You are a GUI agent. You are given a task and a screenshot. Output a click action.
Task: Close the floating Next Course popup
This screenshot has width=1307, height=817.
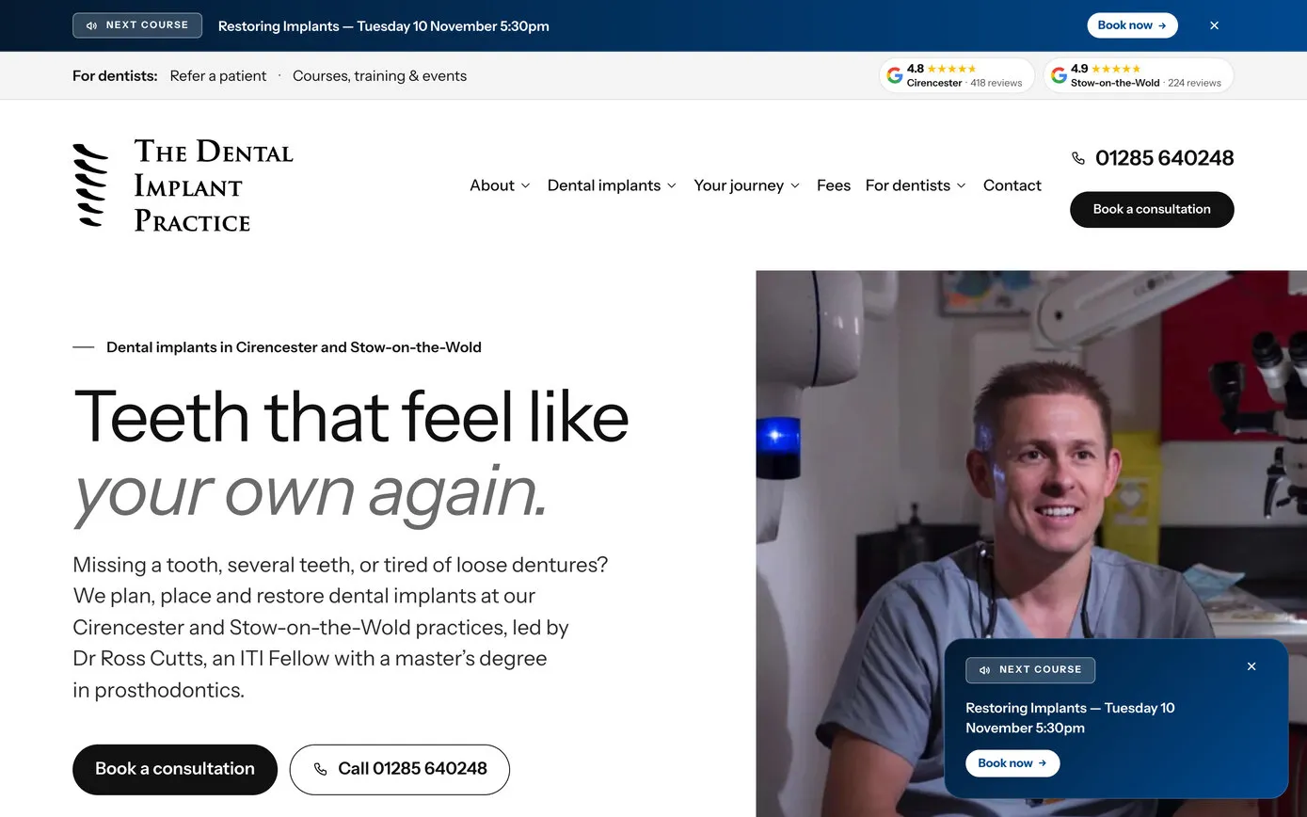tap(1251, 666)
